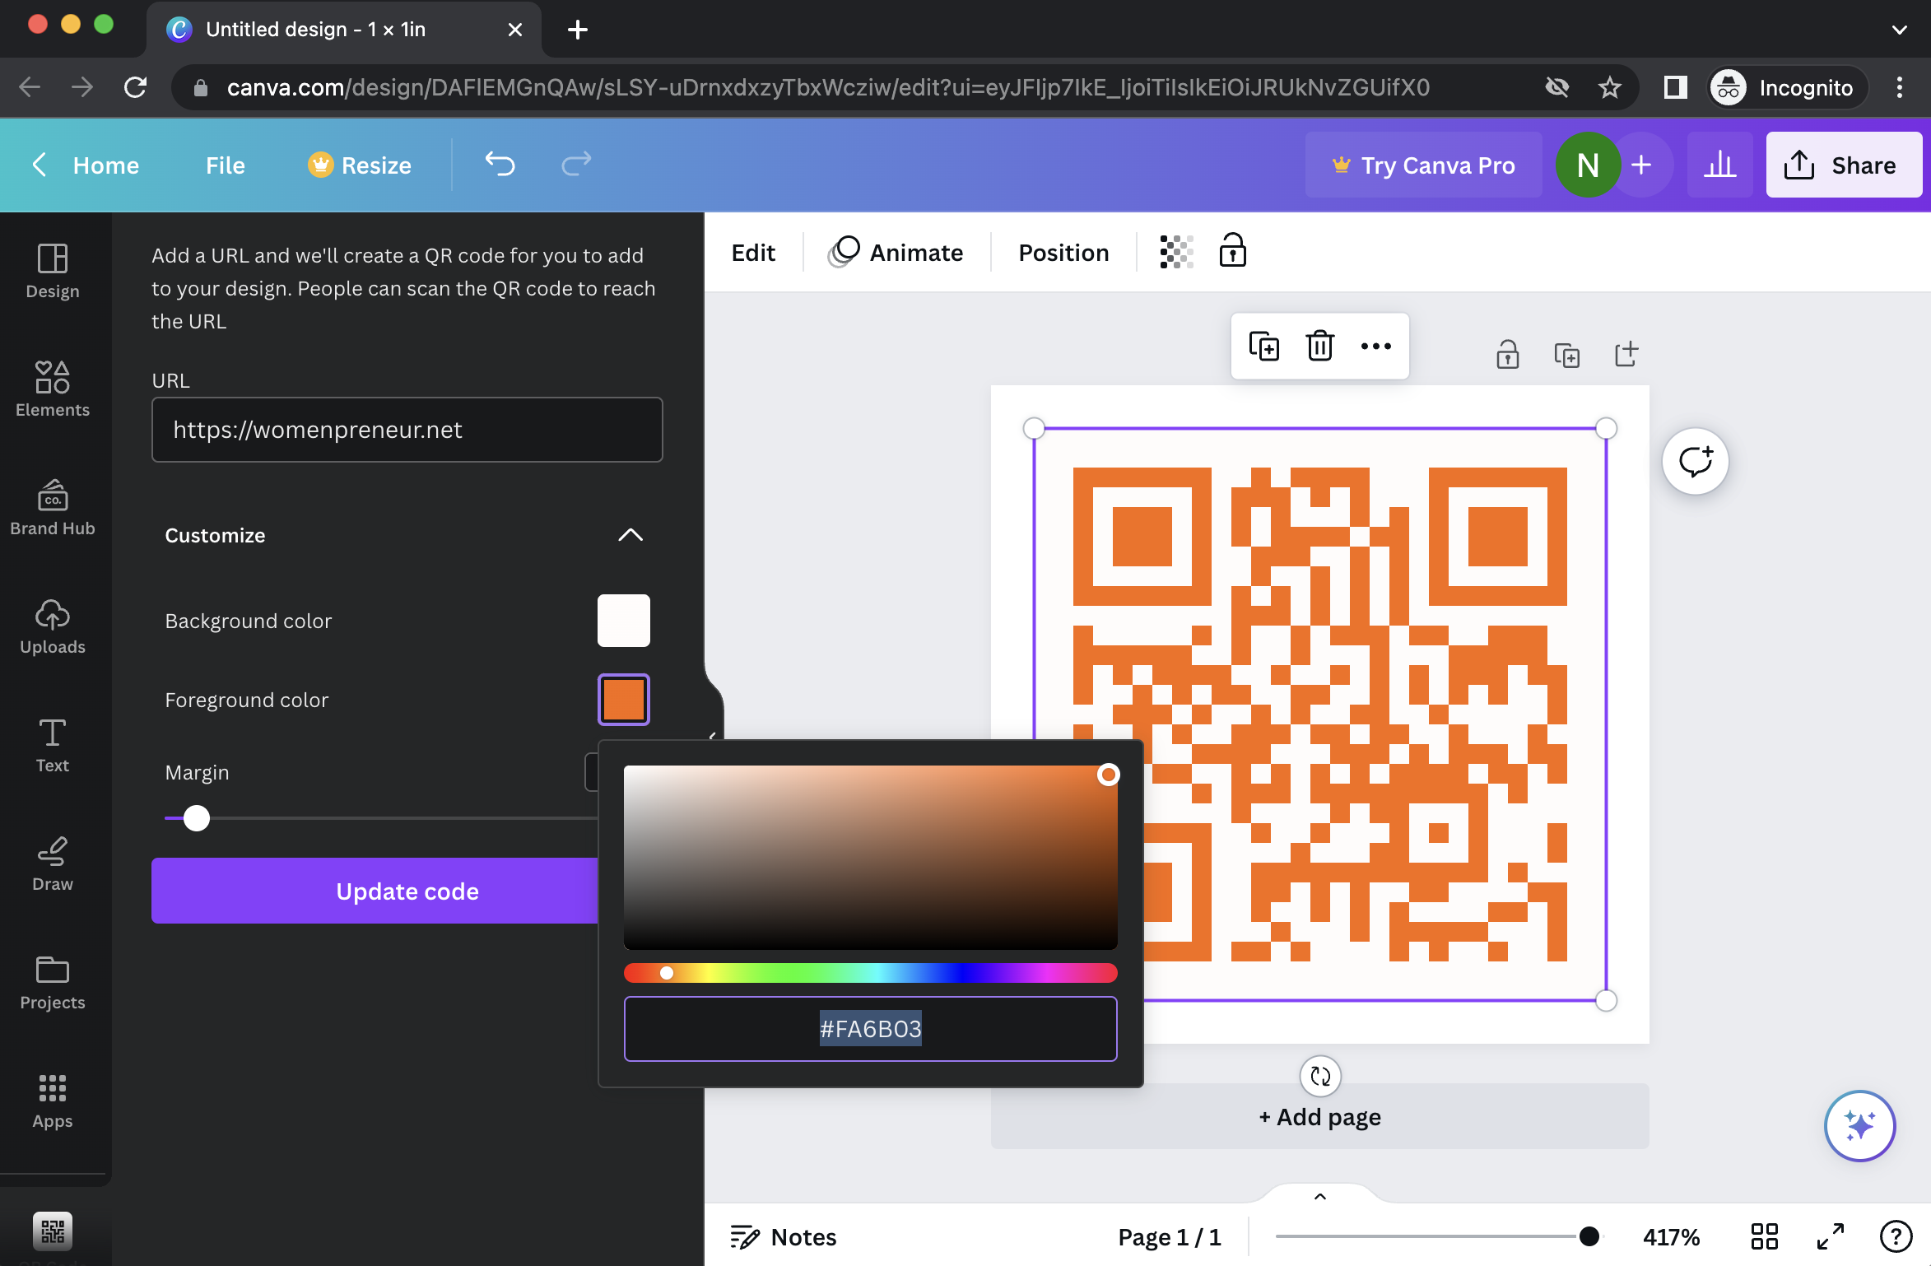The image size is (1931, 1266).
Task: Click the 417% zoom percentage
Action: coord(1671,1236)
